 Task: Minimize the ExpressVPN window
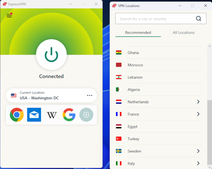pos(71,4)
